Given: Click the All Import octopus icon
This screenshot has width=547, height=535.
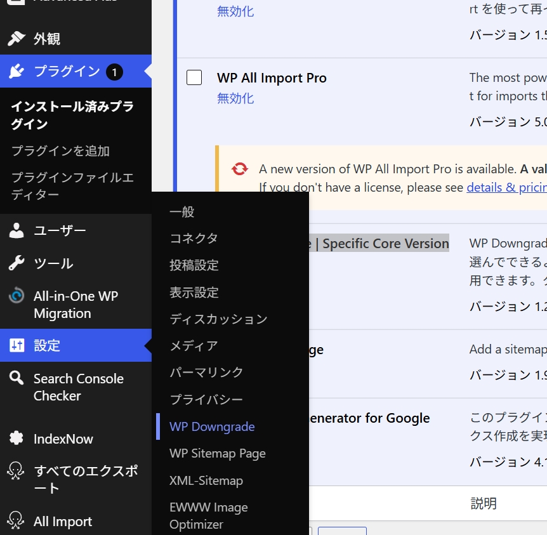Looking at the screenshot, I should pyautogui.click(x=16, y=520).
